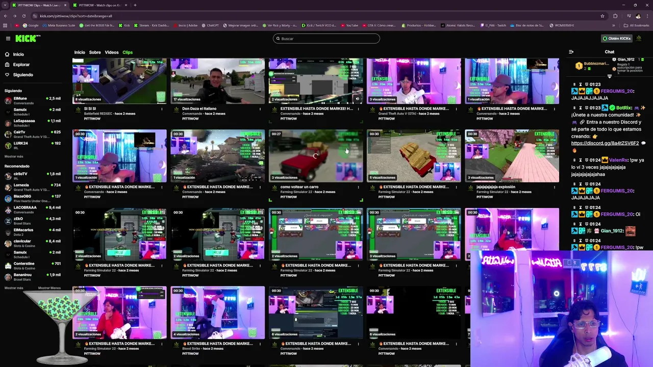Play the 'jajajajajaja explosión' clip thumbnail

click(512, 155)
